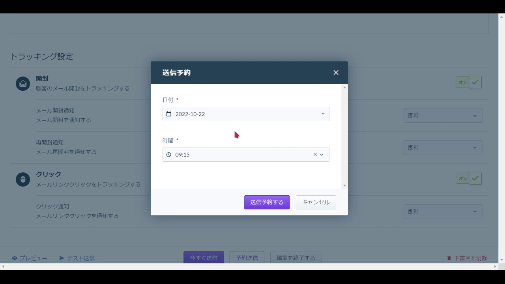
Task: Toggle the クリック tracking switch
Action: 469,178
